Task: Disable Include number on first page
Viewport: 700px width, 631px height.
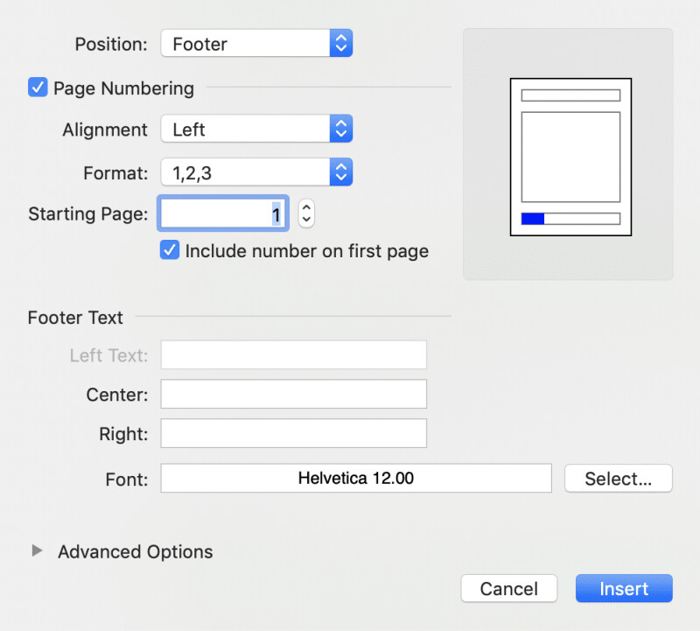Action: tap(169, 250)
